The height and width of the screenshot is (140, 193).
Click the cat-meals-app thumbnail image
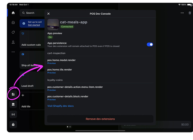pyautogui.click(x=53, y=24)
